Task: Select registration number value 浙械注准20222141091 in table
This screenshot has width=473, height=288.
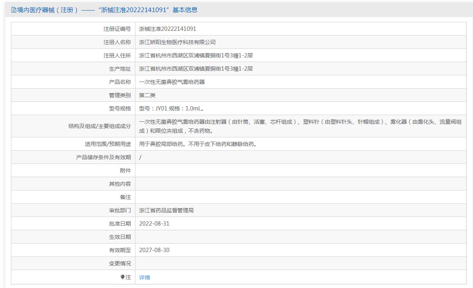Action: (167, 29)
